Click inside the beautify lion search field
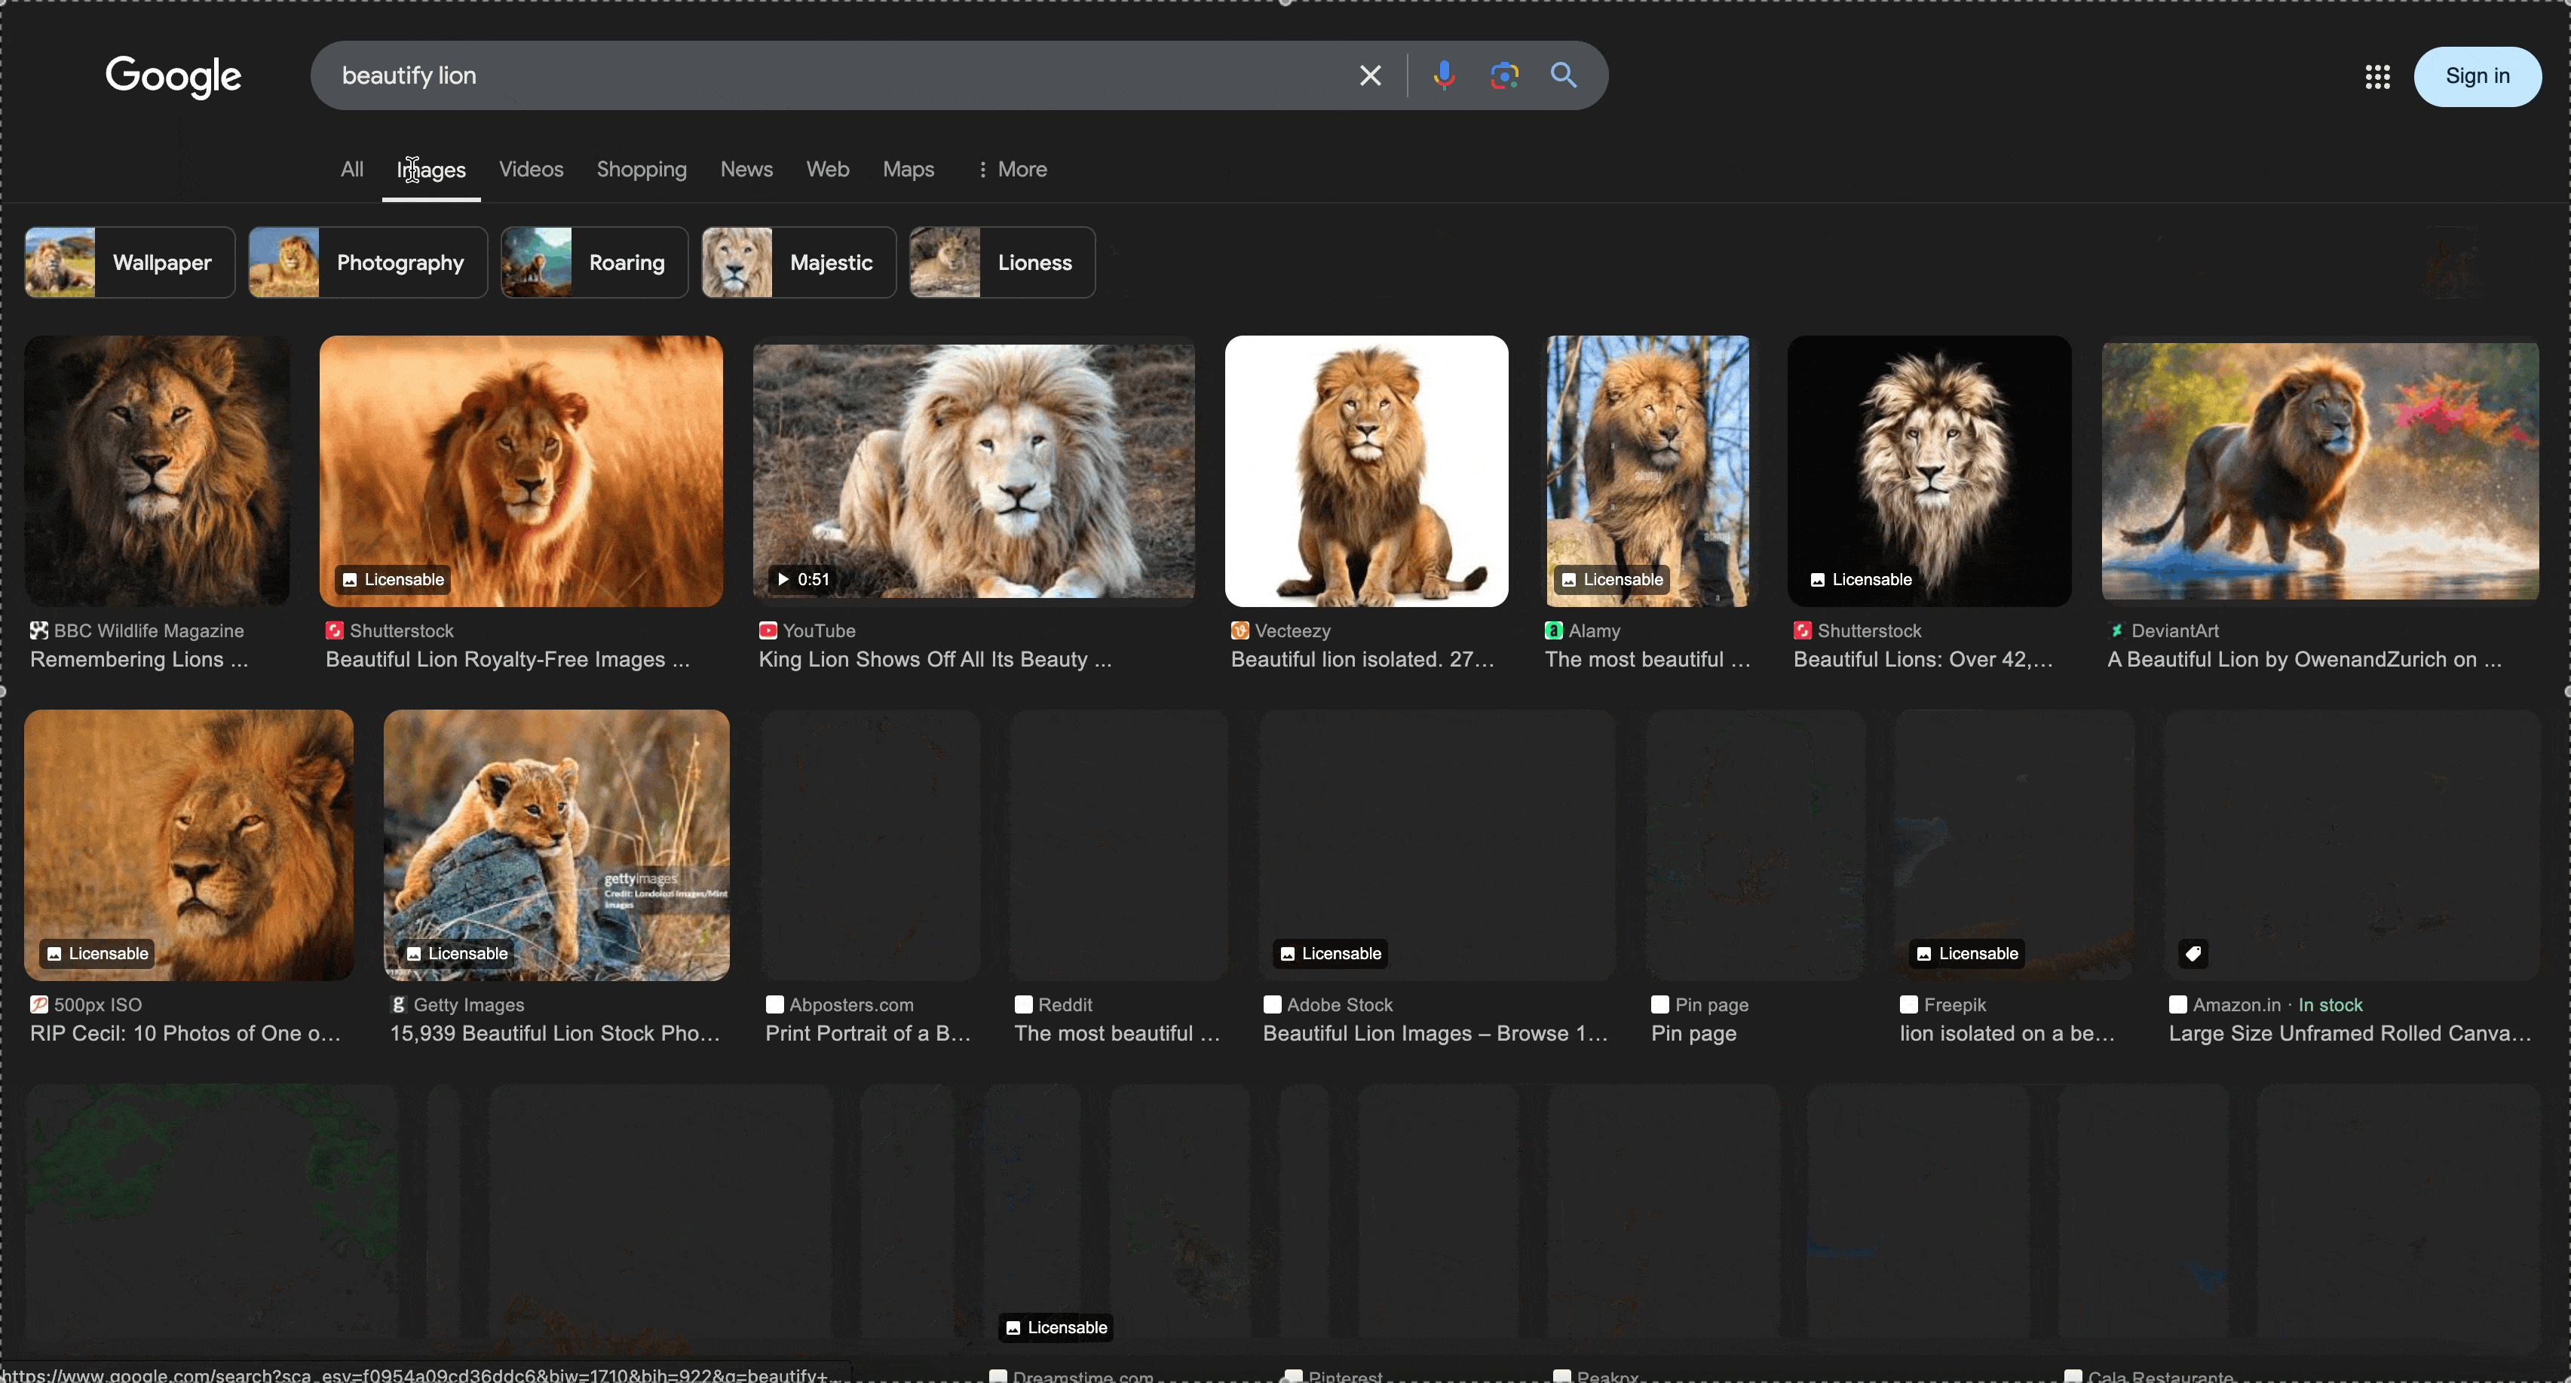This screenshot has width=2571, height=1383. 798,76
